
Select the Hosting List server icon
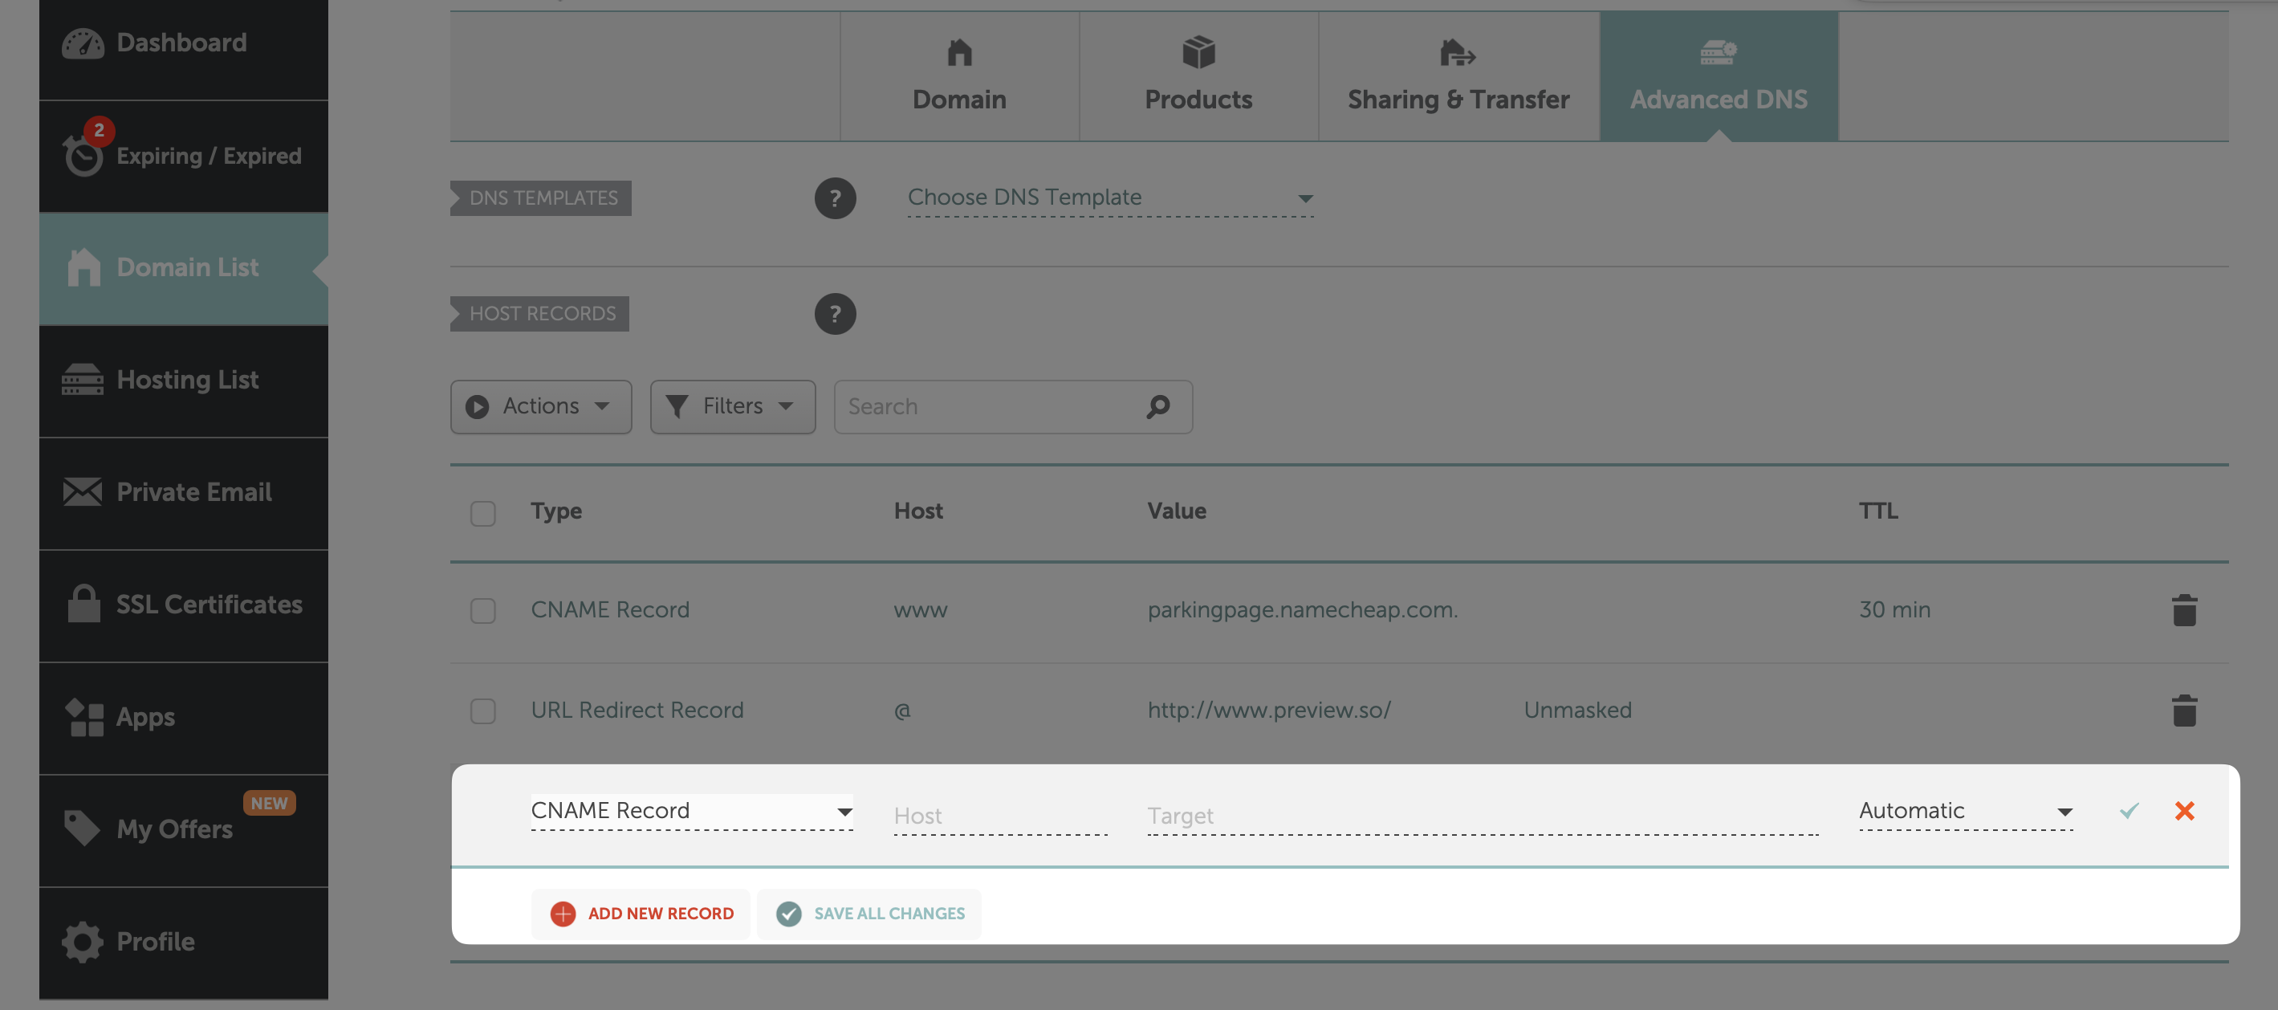click(x=83, y=380)
